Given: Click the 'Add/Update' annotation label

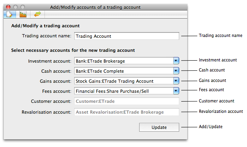Looking at the screenshot, I should click(211, 127).
